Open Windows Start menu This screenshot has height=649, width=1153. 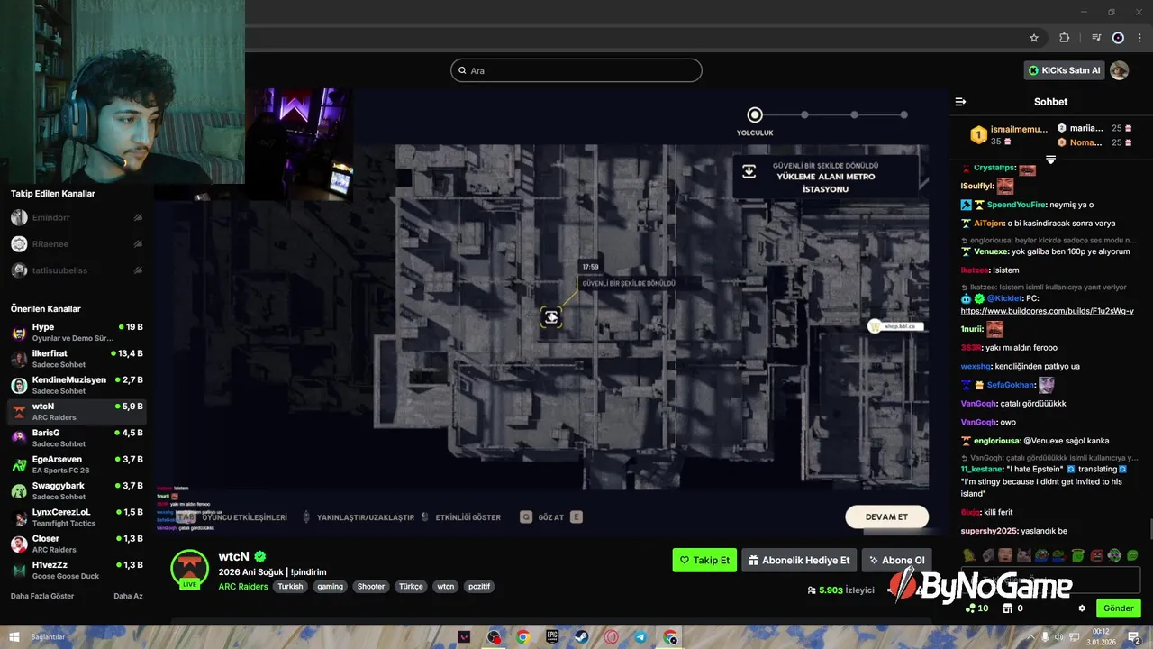[14, 637]
